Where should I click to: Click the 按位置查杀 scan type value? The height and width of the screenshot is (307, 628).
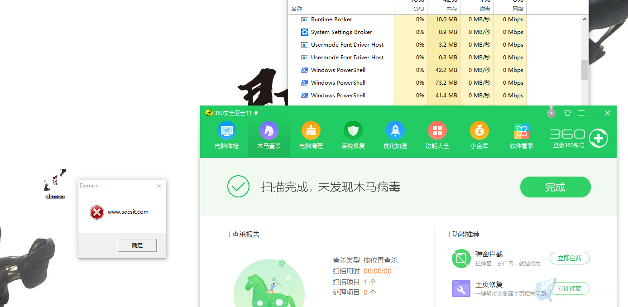click(380, 260)
